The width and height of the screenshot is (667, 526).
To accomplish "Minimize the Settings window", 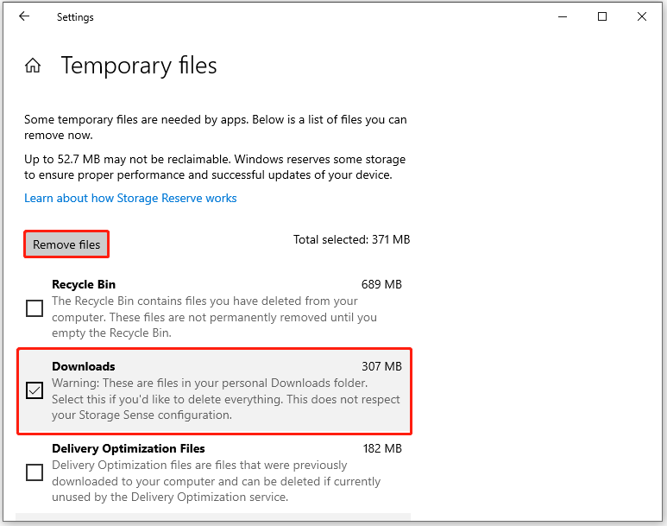I will click(563, 16).
